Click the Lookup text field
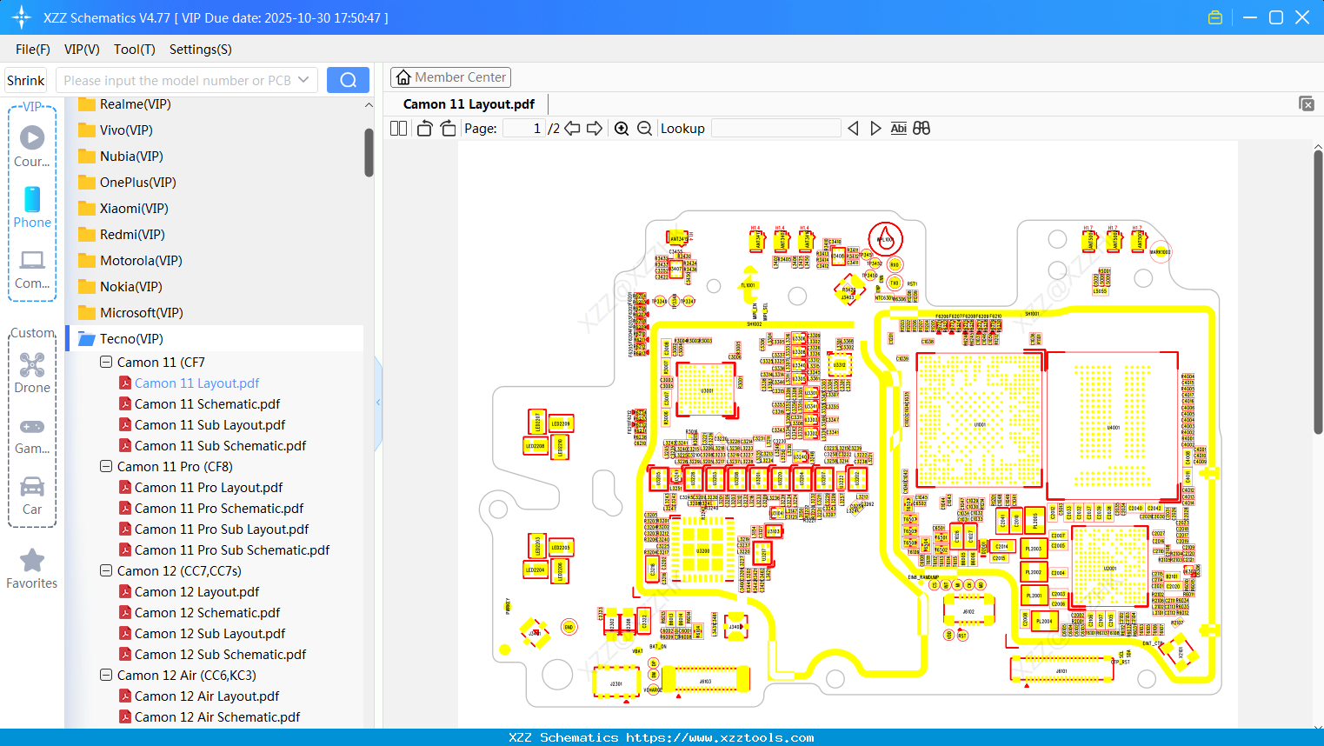The width and height of the screenshot is (1324, 746). tap(775, 128)
